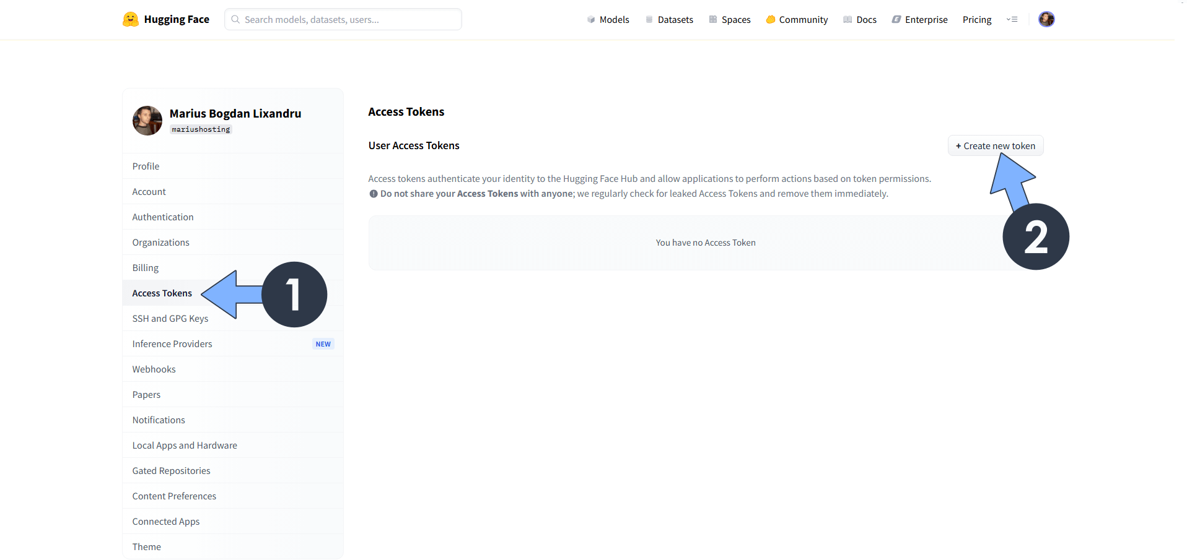Click the mariushosting username tag
This screenshot has height=560, width=1187.
pos(201,129)
